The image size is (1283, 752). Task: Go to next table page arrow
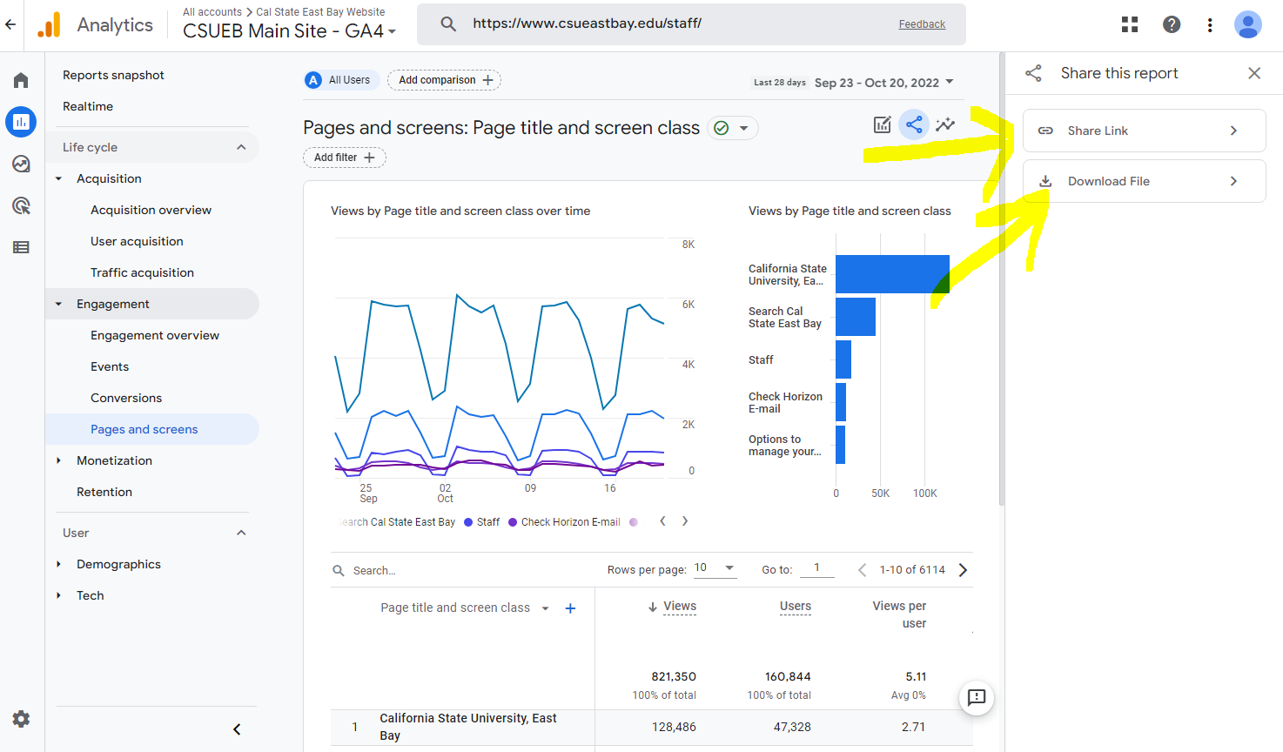[963, 570]
